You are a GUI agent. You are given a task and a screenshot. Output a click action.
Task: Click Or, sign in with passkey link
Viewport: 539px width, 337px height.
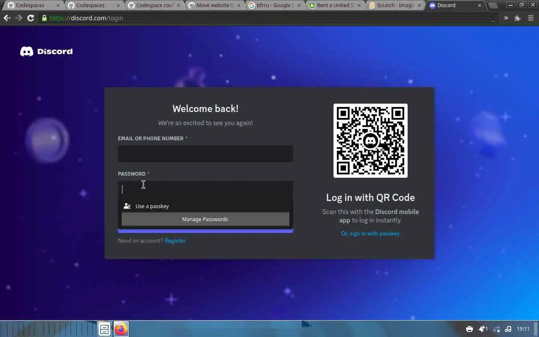coord(370,233)
